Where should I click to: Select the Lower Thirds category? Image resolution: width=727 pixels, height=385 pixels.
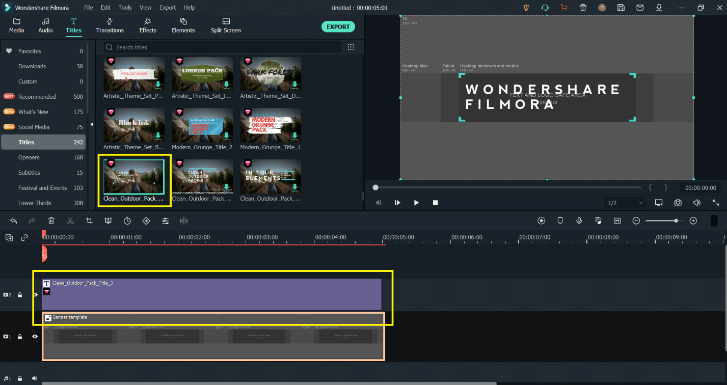tap(43, 203)
